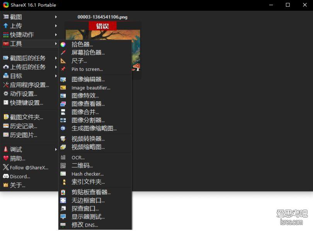Image resolution: width=313 pixels, height=231 pixels.
Task: Choose 修改 DNS from tools submenu
Action: coord(95,225)
